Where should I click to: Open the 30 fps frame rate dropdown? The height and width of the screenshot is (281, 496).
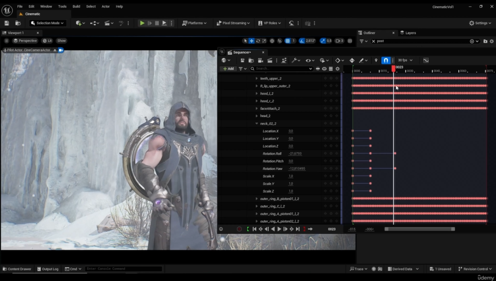[x=404, y=61]
